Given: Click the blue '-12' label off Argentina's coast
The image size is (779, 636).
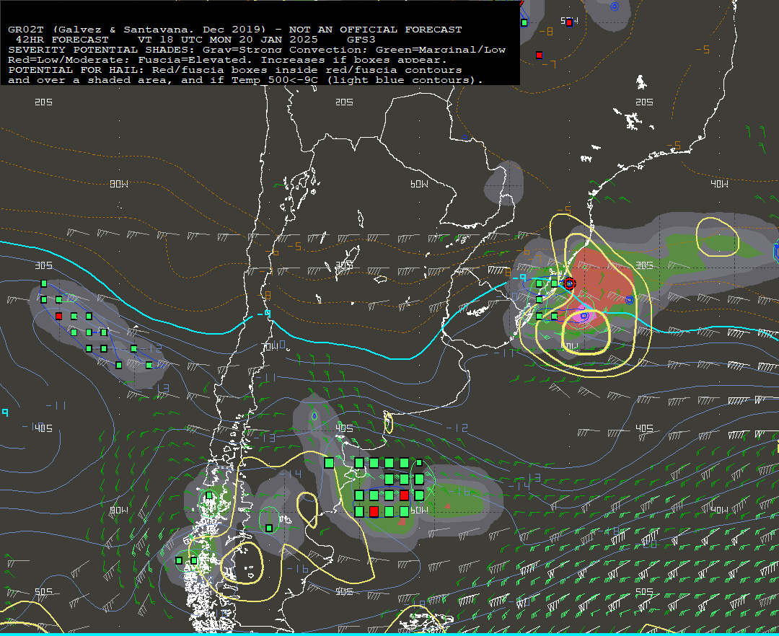Looking at the screenshot, I should pyautogui.click(x=457, y=428).
